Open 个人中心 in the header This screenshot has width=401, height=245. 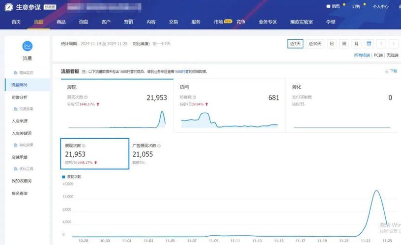[380, 6]
